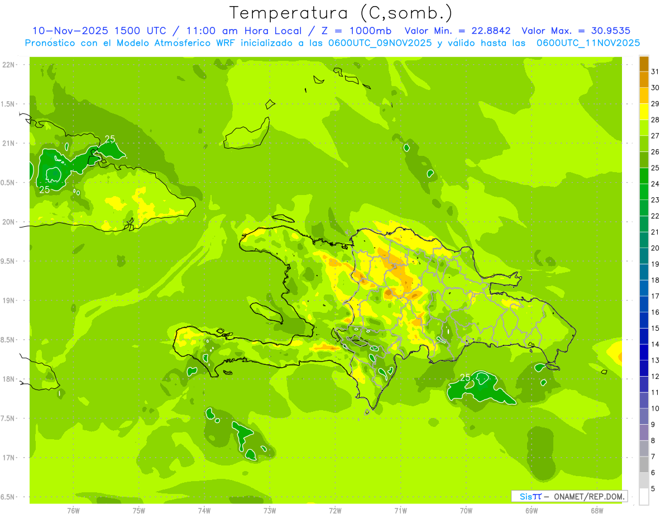Image resolution: width=670 pixels, height=518 pixels.
Task: Click the legend label '18'
Action: pyautogui.click(x=655, y=280)
